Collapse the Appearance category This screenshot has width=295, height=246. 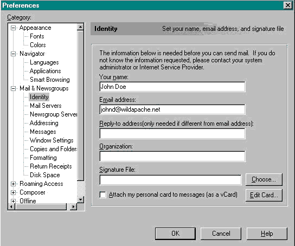(13, 28)
